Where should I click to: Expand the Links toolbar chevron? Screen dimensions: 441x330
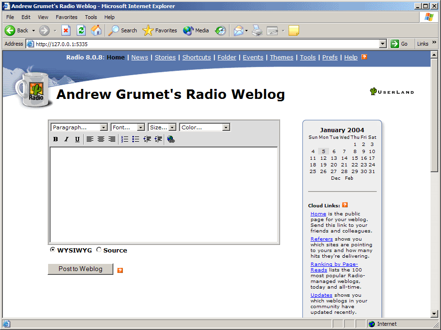point(434,42)
